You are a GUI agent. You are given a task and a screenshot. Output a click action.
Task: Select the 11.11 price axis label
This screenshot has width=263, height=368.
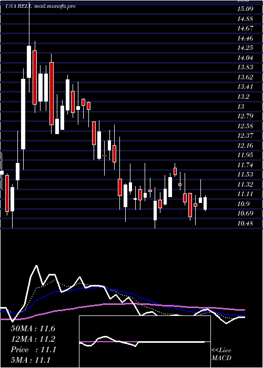246,194
